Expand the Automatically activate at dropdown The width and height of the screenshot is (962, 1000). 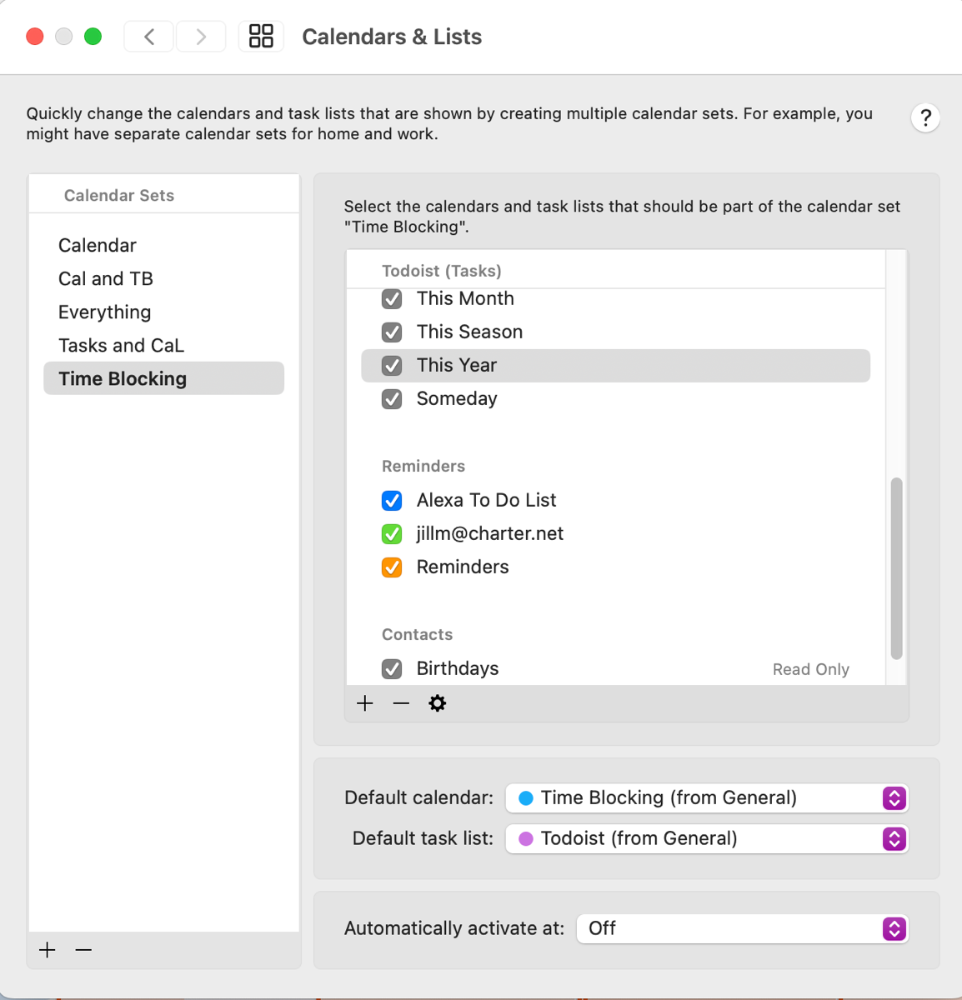click(x=741, y=929)
